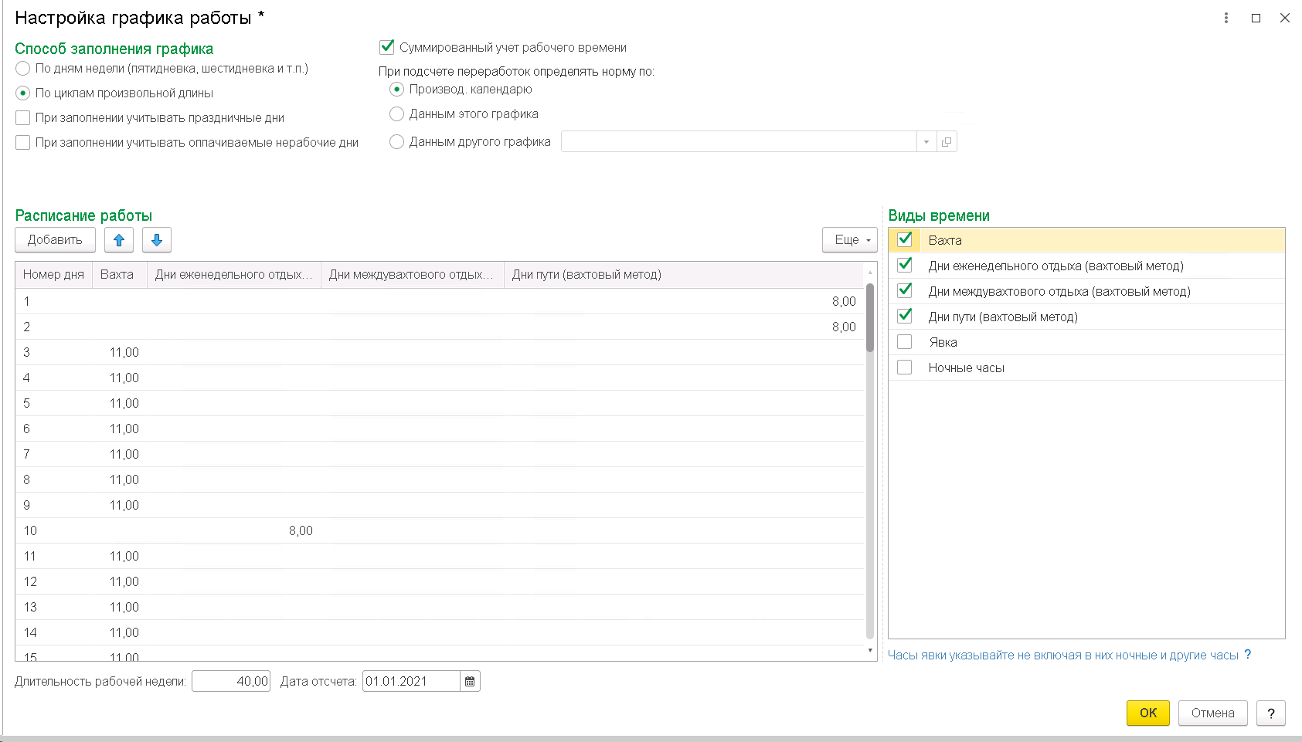Expand the Еще dropdown menu
The image size is (1302, 742).
click(x=850, y=240)
